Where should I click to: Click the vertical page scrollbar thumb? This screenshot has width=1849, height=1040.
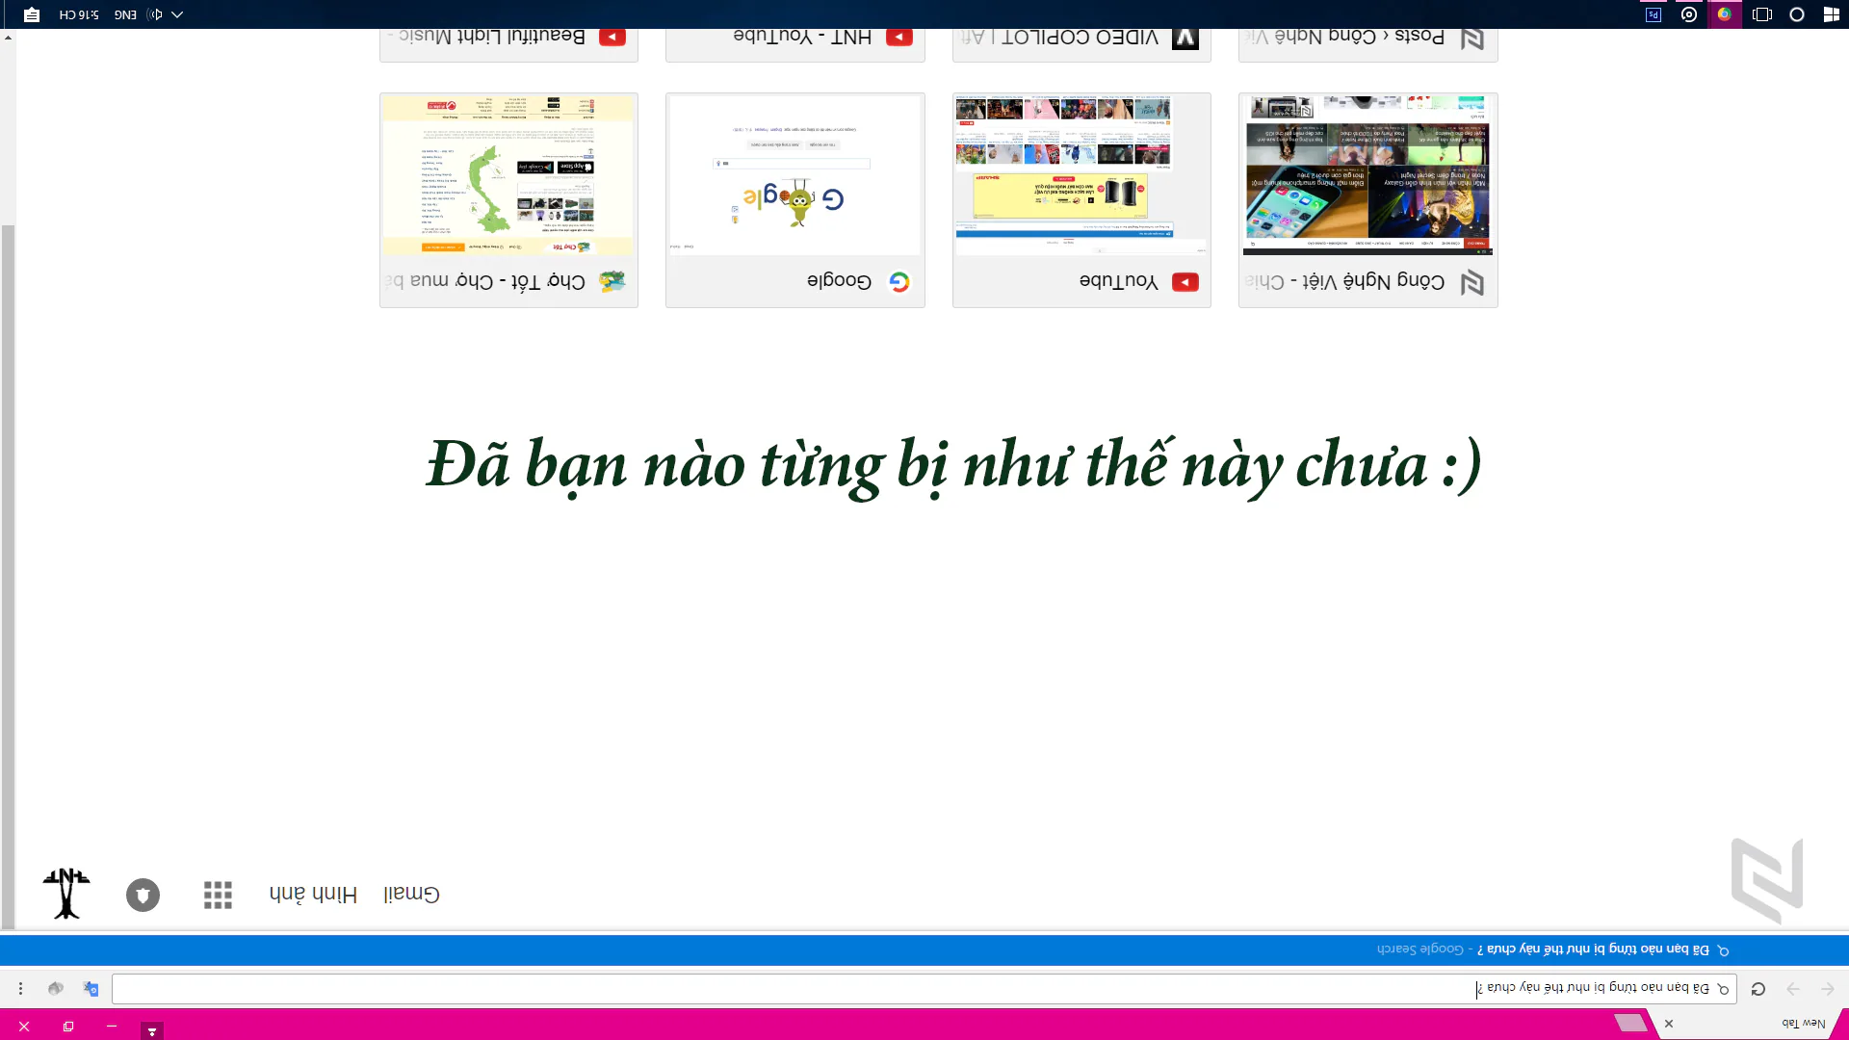8,576
